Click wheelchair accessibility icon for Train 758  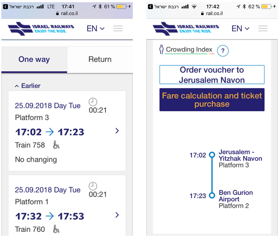[56, 145]
